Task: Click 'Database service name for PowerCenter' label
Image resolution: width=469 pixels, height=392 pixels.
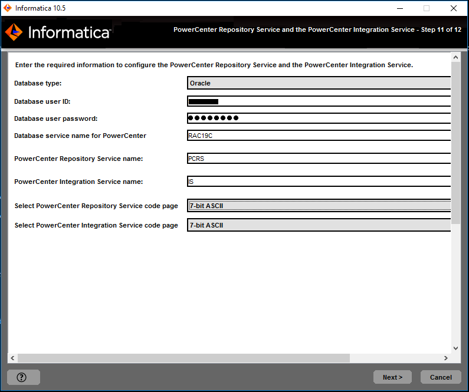Action: pyautogui.click(x=80, y=136)
